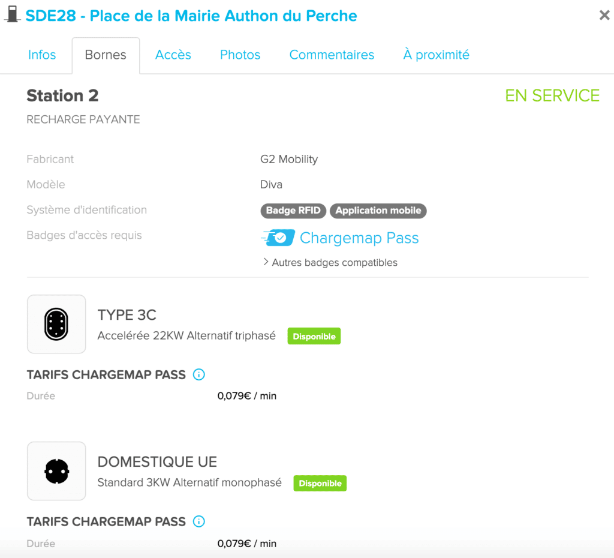Click the Disponible badge for Domestique UE
This screenshot has height=558, width=614.
point(320,483)
